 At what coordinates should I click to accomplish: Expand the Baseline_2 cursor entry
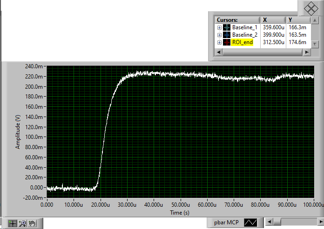[x=219, y=35]
